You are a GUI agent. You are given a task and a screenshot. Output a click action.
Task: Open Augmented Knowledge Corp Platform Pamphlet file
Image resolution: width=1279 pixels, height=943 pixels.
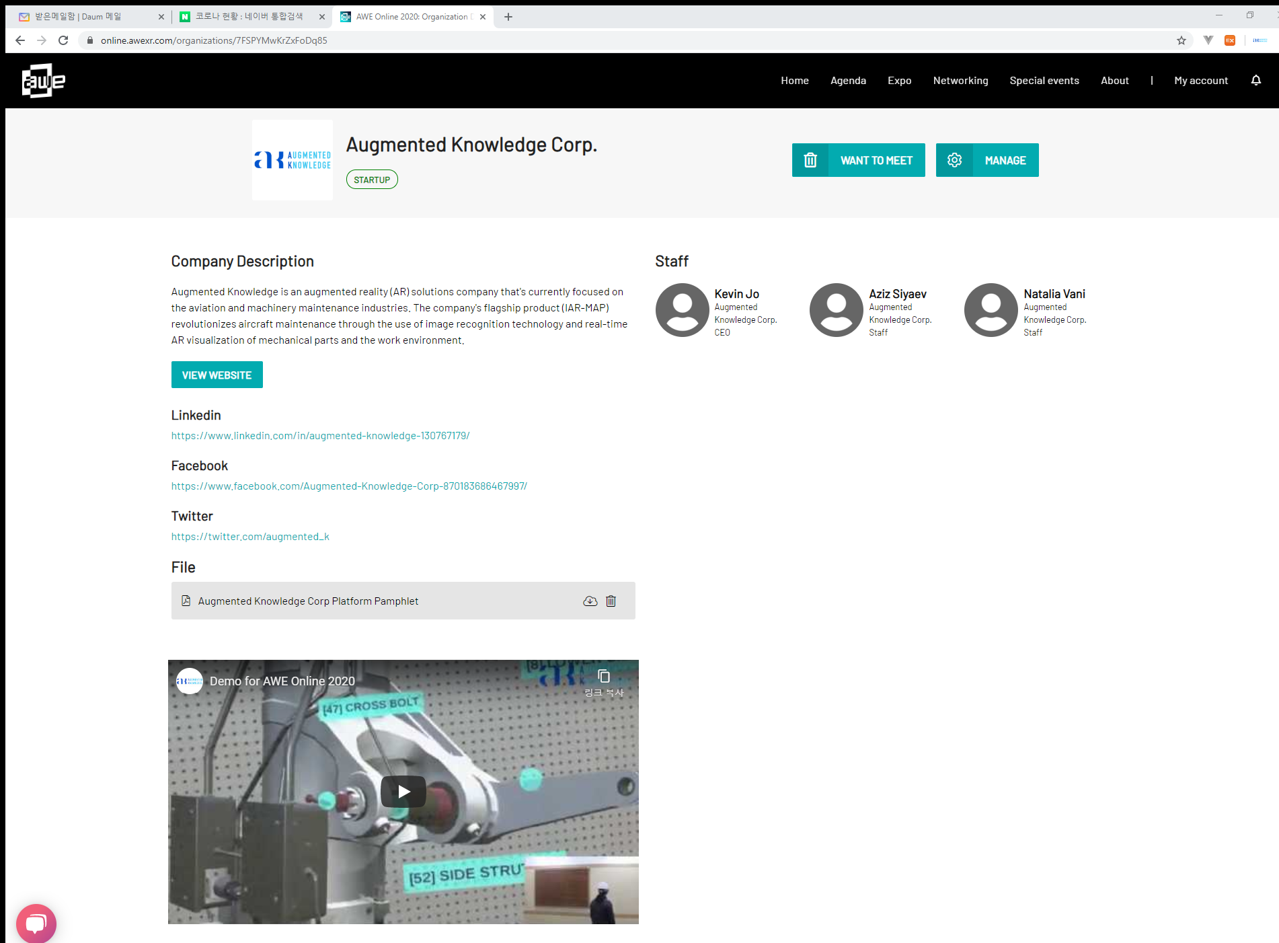(x=308, y=601)
